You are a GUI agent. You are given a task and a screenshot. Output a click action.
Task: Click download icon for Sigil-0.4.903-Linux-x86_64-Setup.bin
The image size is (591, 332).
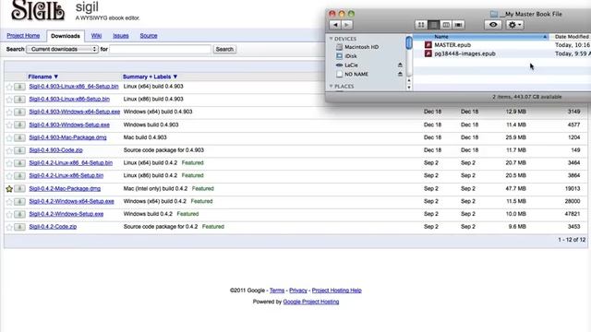19,87
